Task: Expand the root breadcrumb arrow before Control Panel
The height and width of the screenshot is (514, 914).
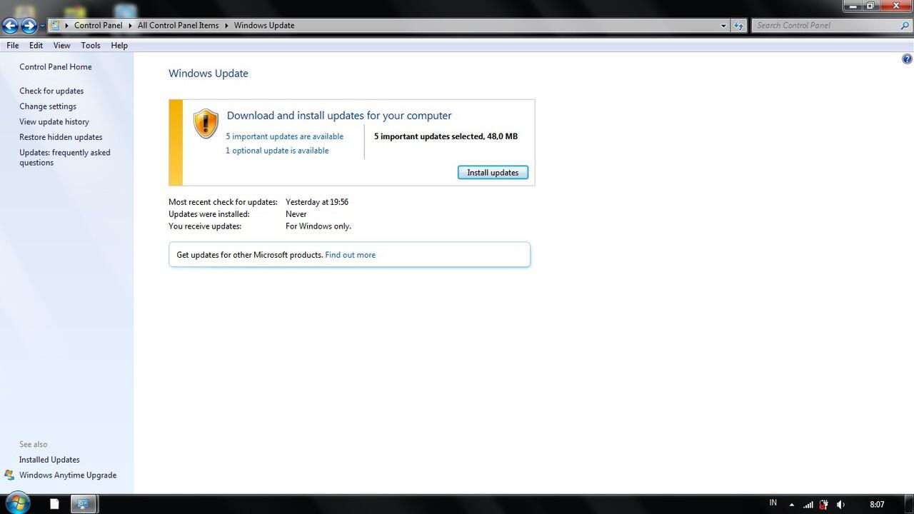Action: point(66,25)
